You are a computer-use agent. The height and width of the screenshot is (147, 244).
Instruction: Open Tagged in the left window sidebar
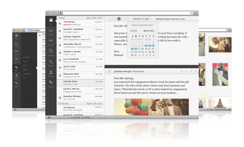click(17, 84)
